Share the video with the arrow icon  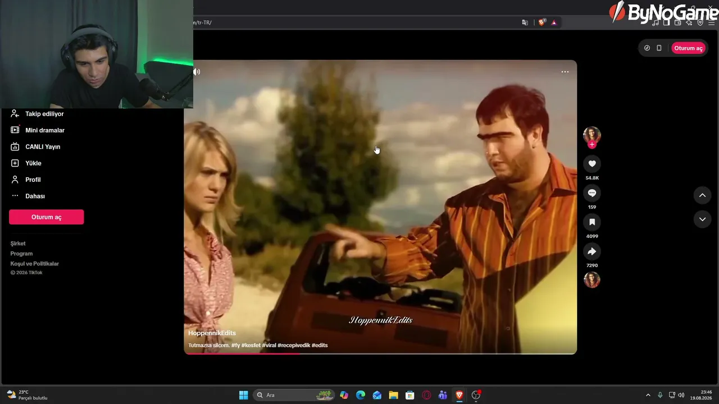[x=591, y=251]
